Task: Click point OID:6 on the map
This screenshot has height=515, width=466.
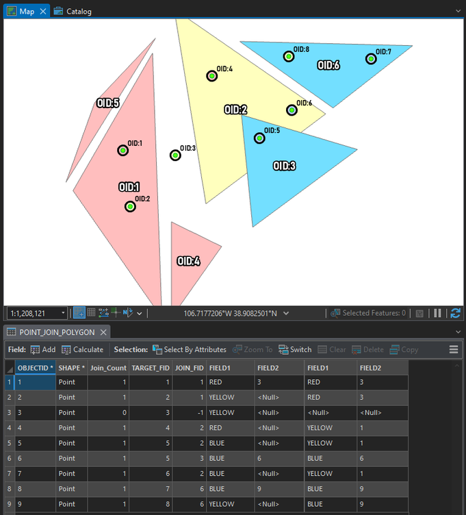Action: pyautogui.click(x=292, y=110)
